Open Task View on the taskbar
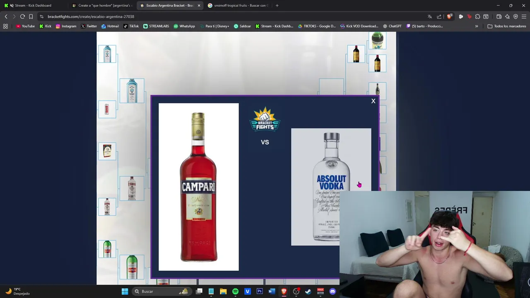 tap(199, 291)
